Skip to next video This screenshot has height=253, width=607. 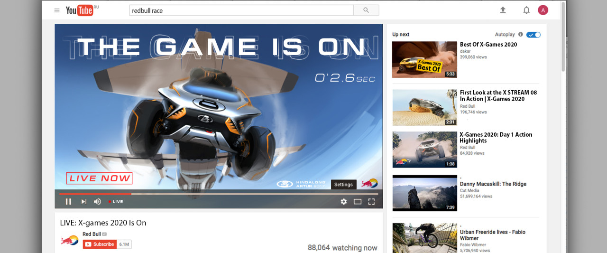coord(83,201)
